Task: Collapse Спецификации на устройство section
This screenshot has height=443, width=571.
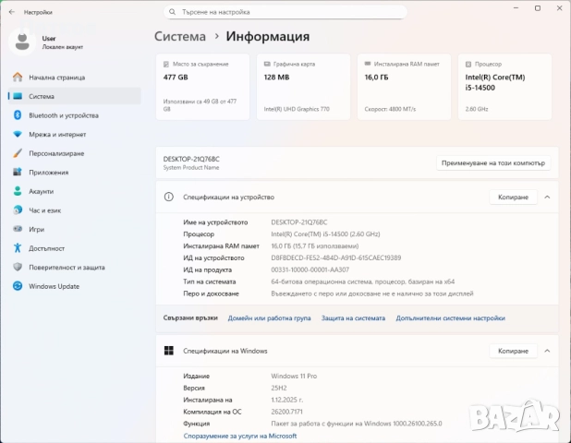Action: point(547,197)
